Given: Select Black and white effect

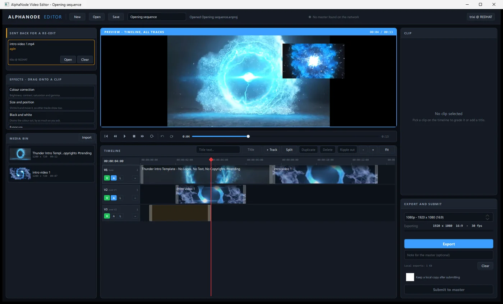Looking at the screenshot, I should point(51,117).
